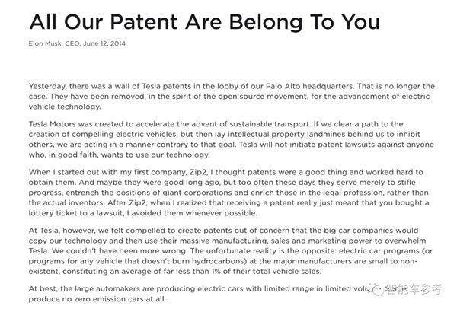
Task: Click the date June 12, 2014
Action: [104, 43]
